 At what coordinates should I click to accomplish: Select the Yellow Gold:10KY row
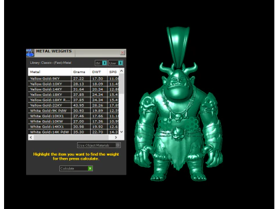pyautogui.click(x=73, y=84)
